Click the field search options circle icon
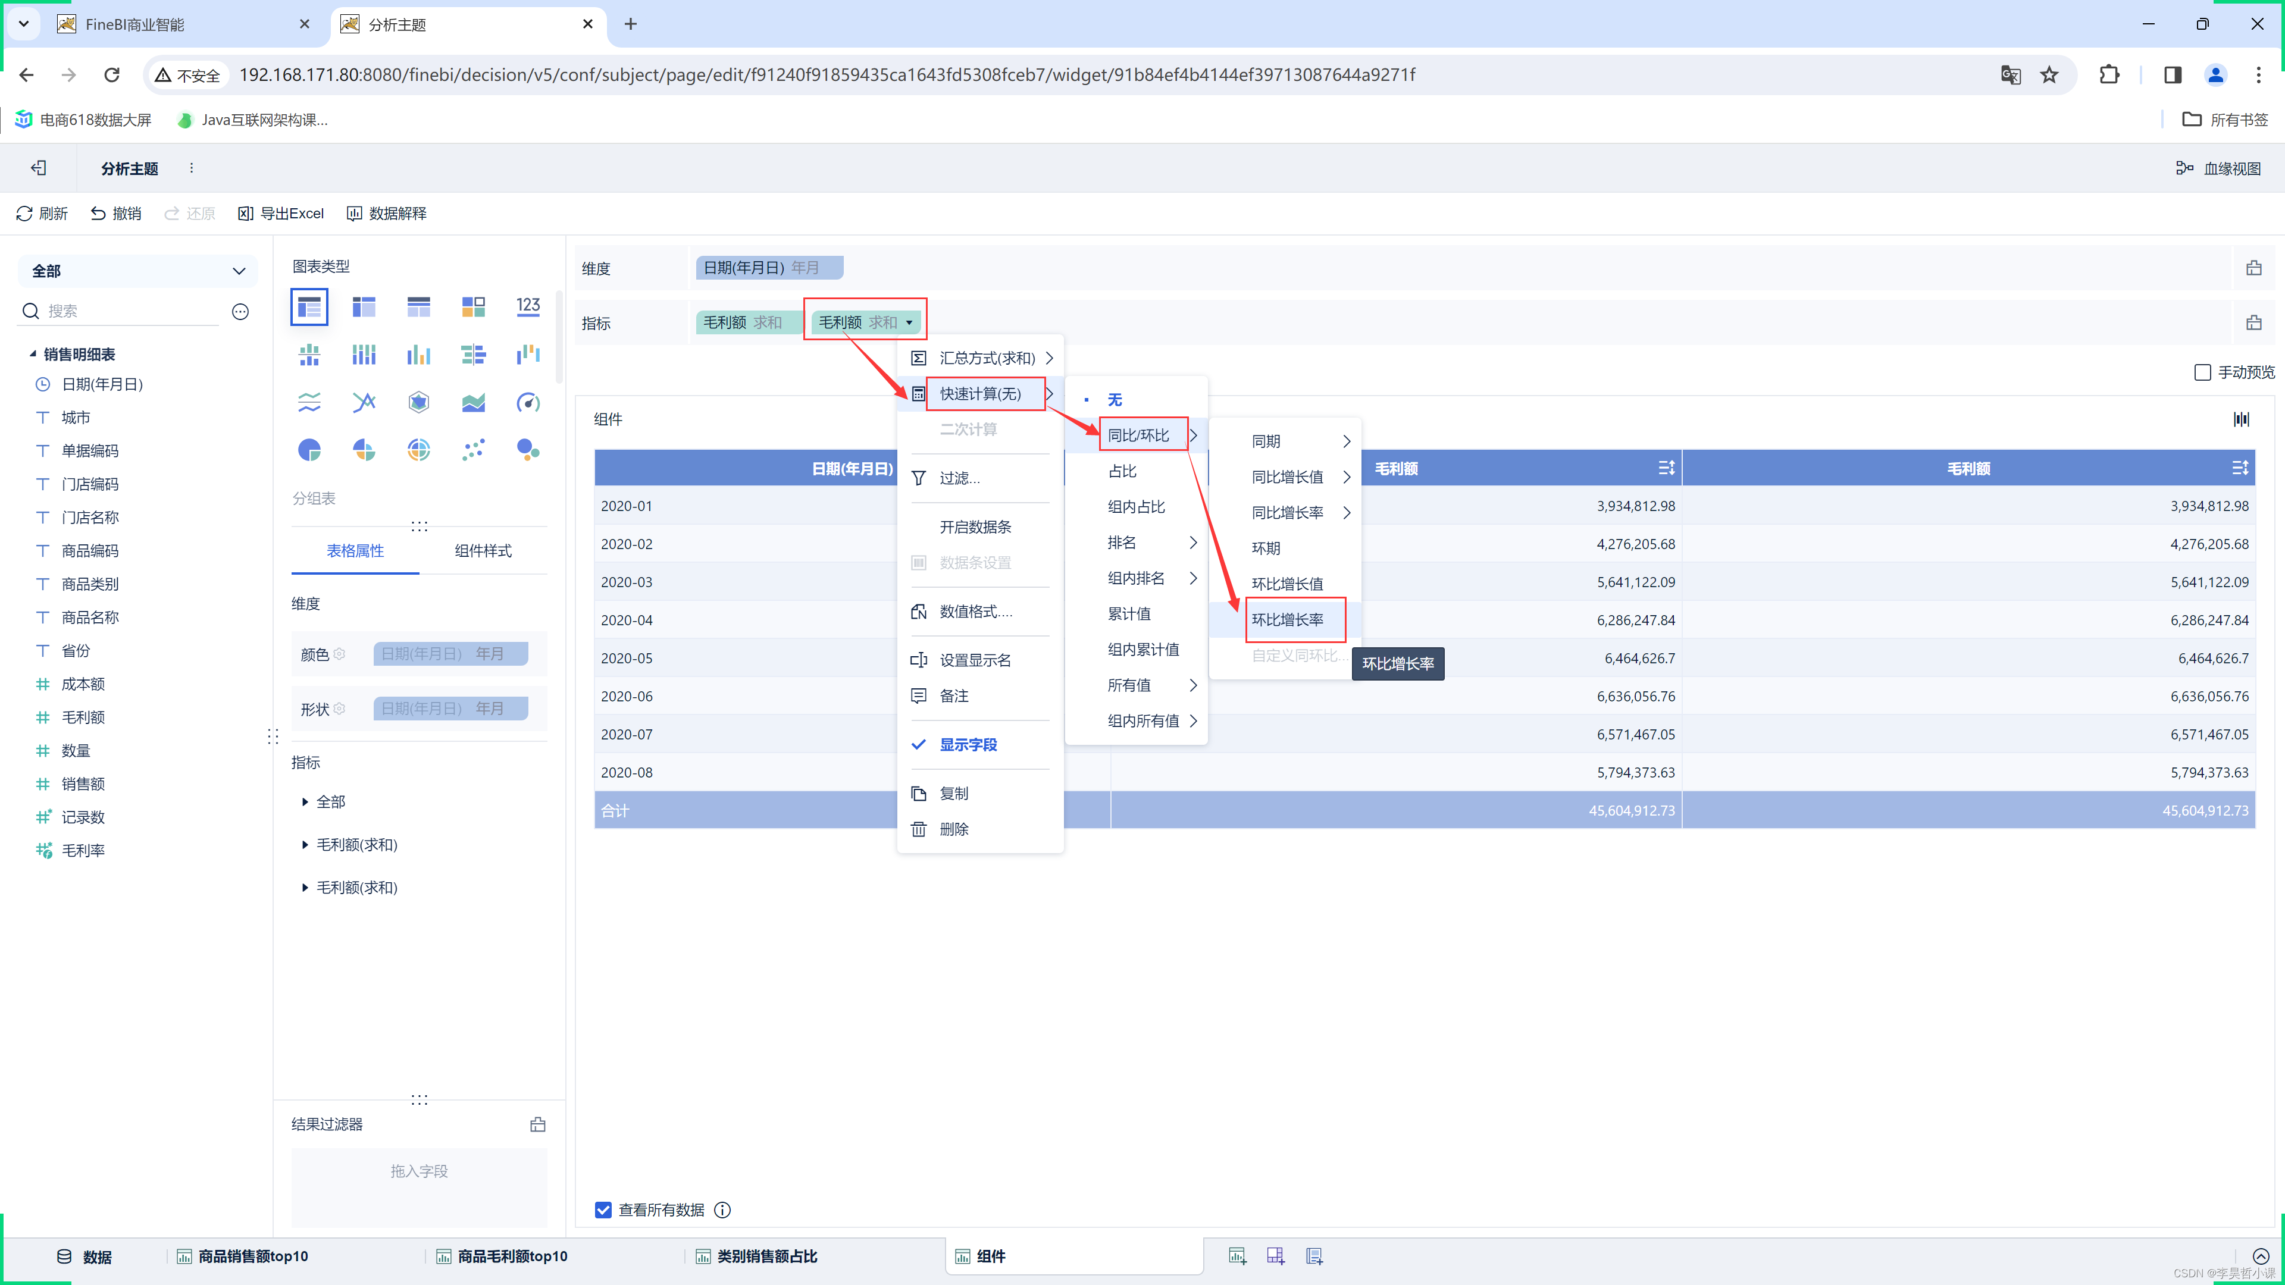2285x1285 pixels. 240,311
